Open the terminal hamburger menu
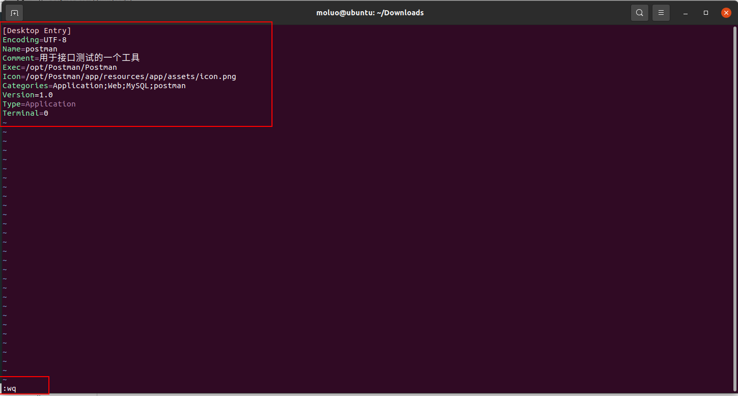 pos(661,13)
